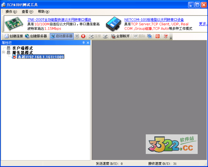Click the 创建服务器 toolbar button
208x167 pixels.
(x=36, y=36)
